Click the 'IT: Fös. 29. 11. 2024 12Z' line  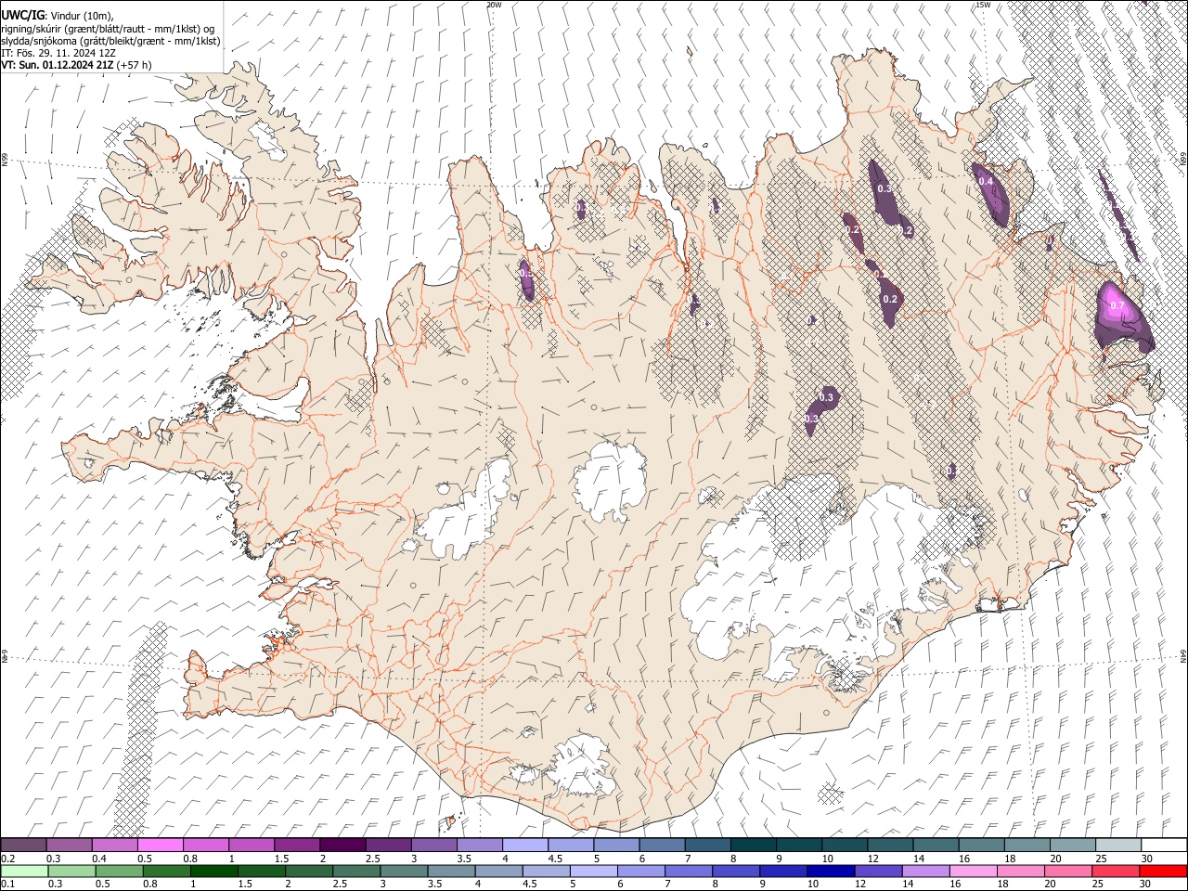coord(58,53)
